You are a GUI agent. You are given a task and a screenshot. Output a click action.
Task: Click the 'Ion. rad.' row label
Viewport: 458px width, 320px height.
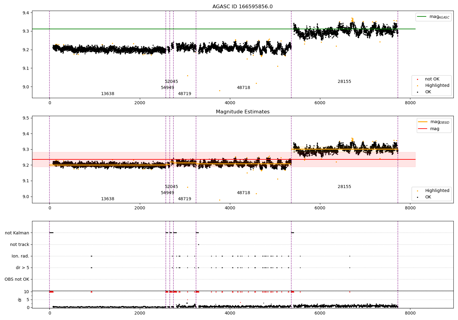(20, 256)
